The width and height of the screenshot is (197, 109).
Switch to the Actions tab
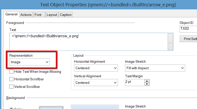26,15
